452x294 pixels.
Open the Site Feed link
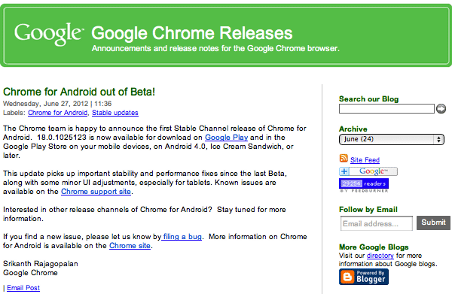[x=365, y=160]
